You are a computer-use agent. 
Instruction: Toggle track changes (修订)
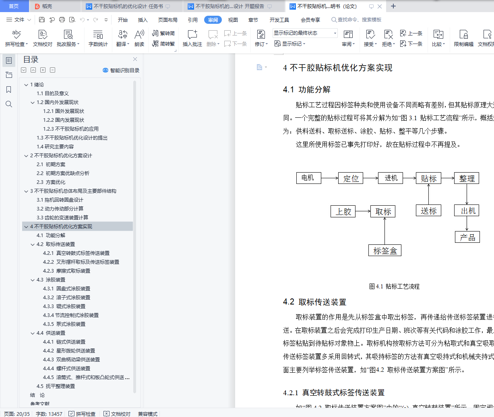click(261, 38)
